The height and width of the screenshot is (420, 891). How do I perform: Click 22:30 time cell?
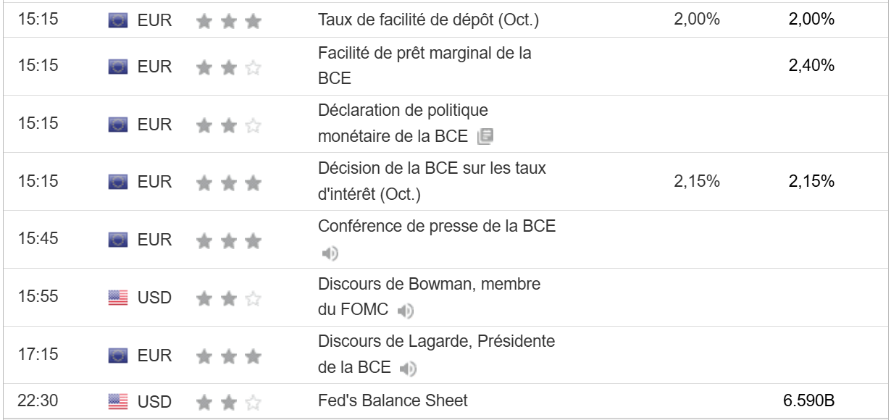click(x=38, y=400)
